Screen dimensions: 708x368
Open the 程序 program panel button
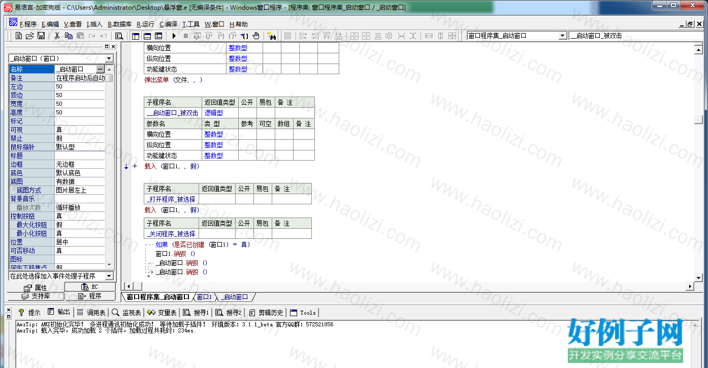pos(89,296)
